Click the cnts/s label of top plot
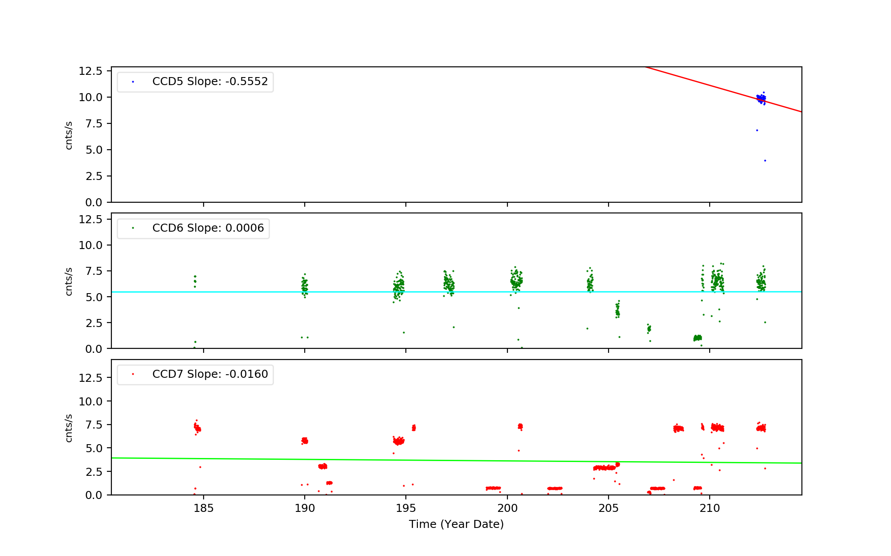 (x=69, y=135)
